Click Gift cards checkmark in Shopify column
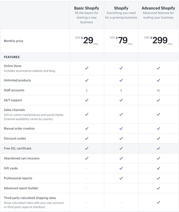Image resolution: width=179 pixels, height=212 pixels. pyautogui.click(x=121, y=168)
